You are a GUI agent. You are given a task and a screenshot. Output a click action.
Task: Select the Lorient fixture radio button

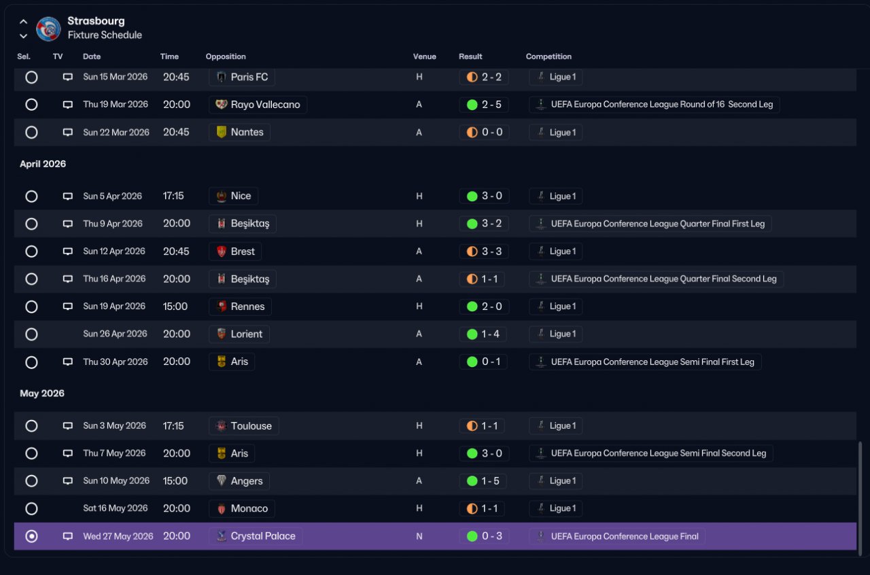tap(31, 334)
